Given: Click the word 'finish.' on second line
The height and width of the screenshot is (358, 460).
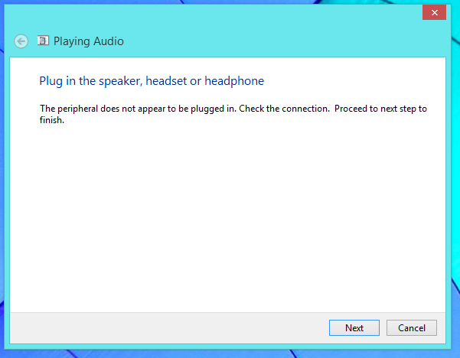Looking at the screenshot, I should pos(52,120).
